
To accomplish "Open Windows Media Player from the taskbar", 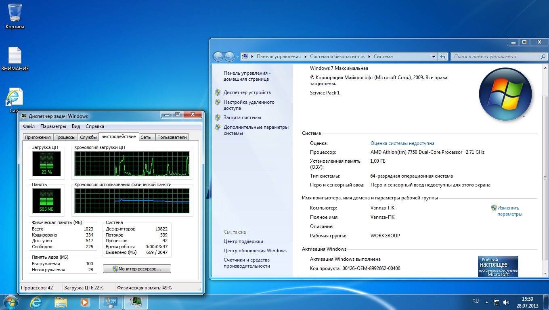I will (85, 302).
